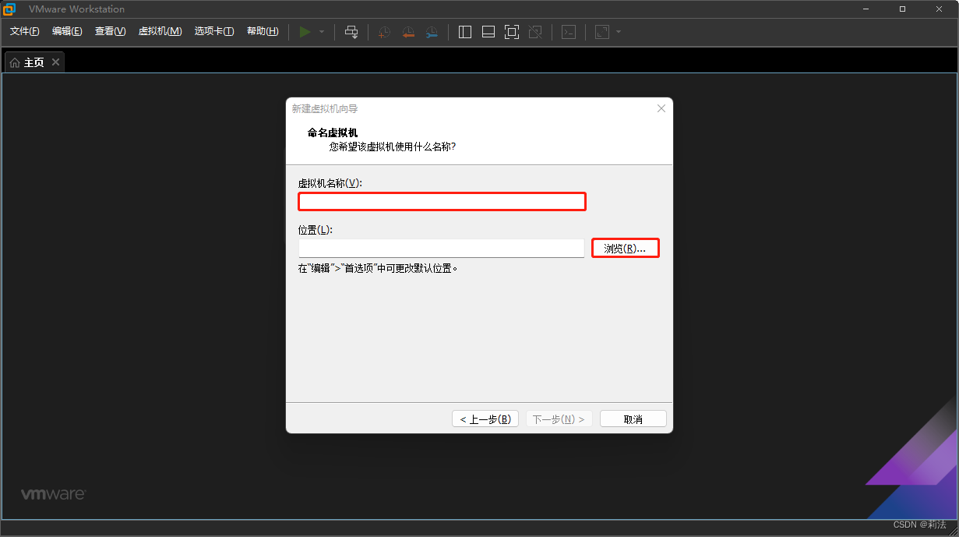The height and width of the screenshot is (537, 959).
Task: Click the stretch guest display icon
Action: pyautogui.click(x=602, y=32)
